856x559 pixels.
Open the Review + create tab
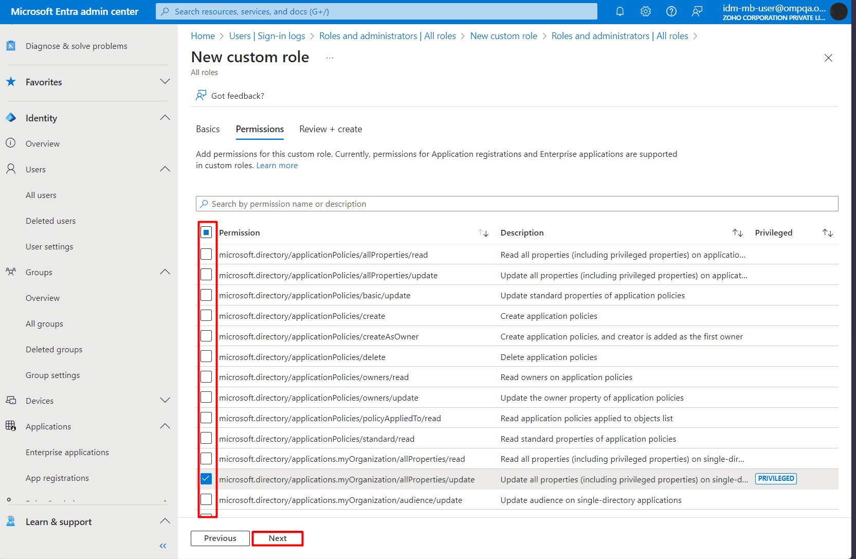pos(330,129)
